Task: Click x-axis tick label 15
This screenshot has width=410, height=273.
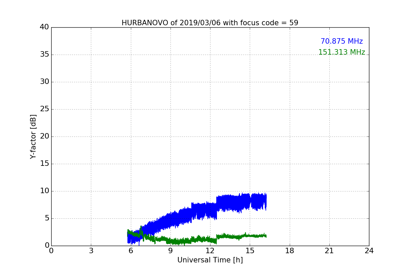Action: (250, 251)
